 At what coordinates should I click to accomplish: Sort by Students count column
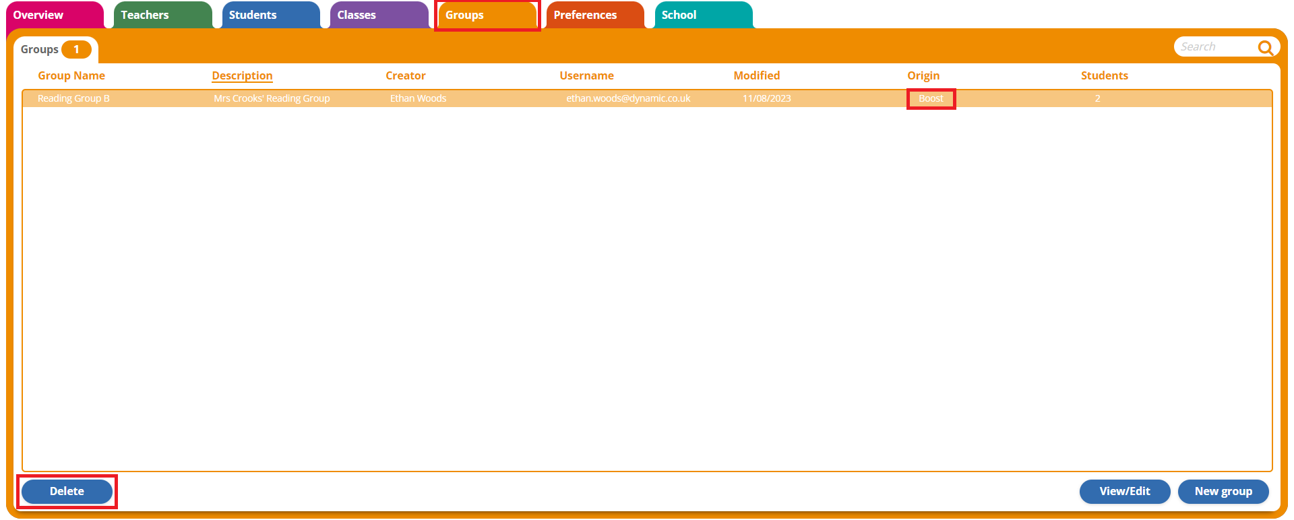click(1104, 75)
